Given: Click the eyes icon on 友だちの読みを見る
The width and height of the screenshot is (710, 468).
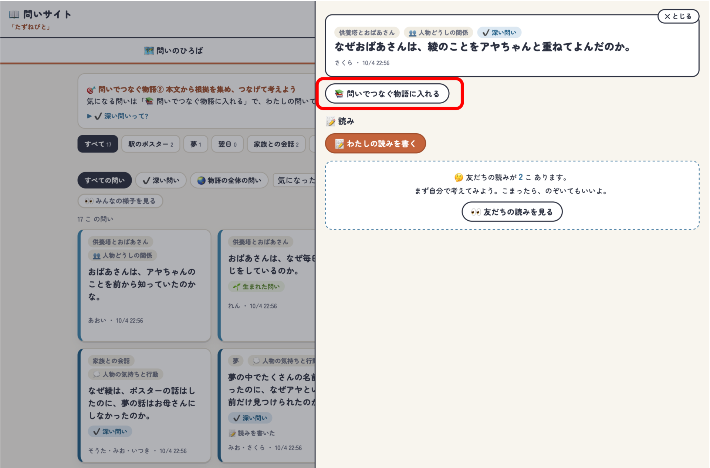Looking at the screenshot, I should pyautogui.click(x=476, y=212).
